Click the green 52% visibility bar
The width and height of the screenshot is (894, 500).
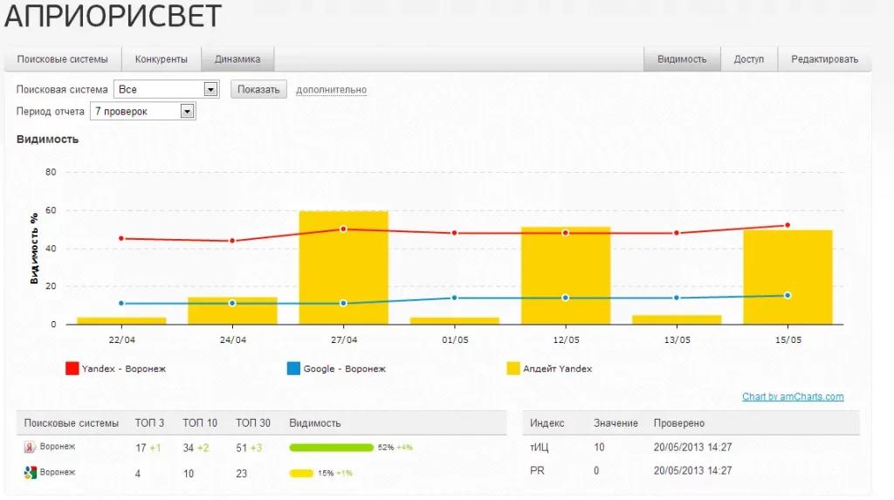331,448
